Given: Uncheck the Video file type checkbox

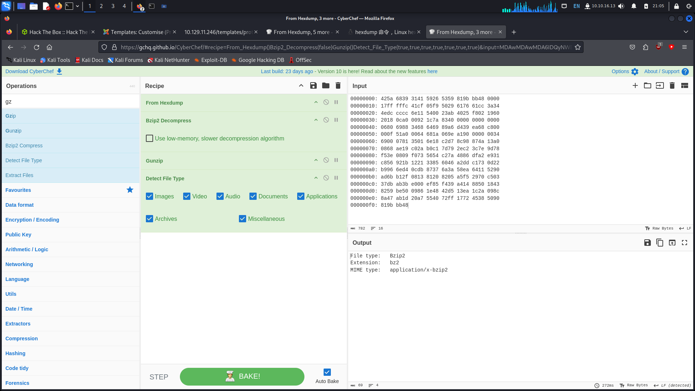Looking at the screenshot, I should pyautogui.click(x=187, y=197).
